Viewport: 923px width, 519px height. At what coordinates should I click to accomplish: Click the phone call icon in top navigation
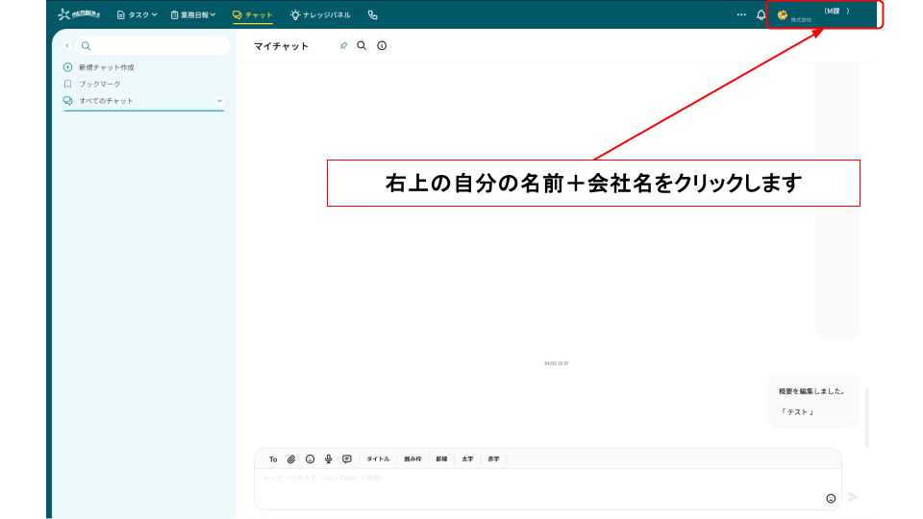pyautogui.click(x=373, y=15)
